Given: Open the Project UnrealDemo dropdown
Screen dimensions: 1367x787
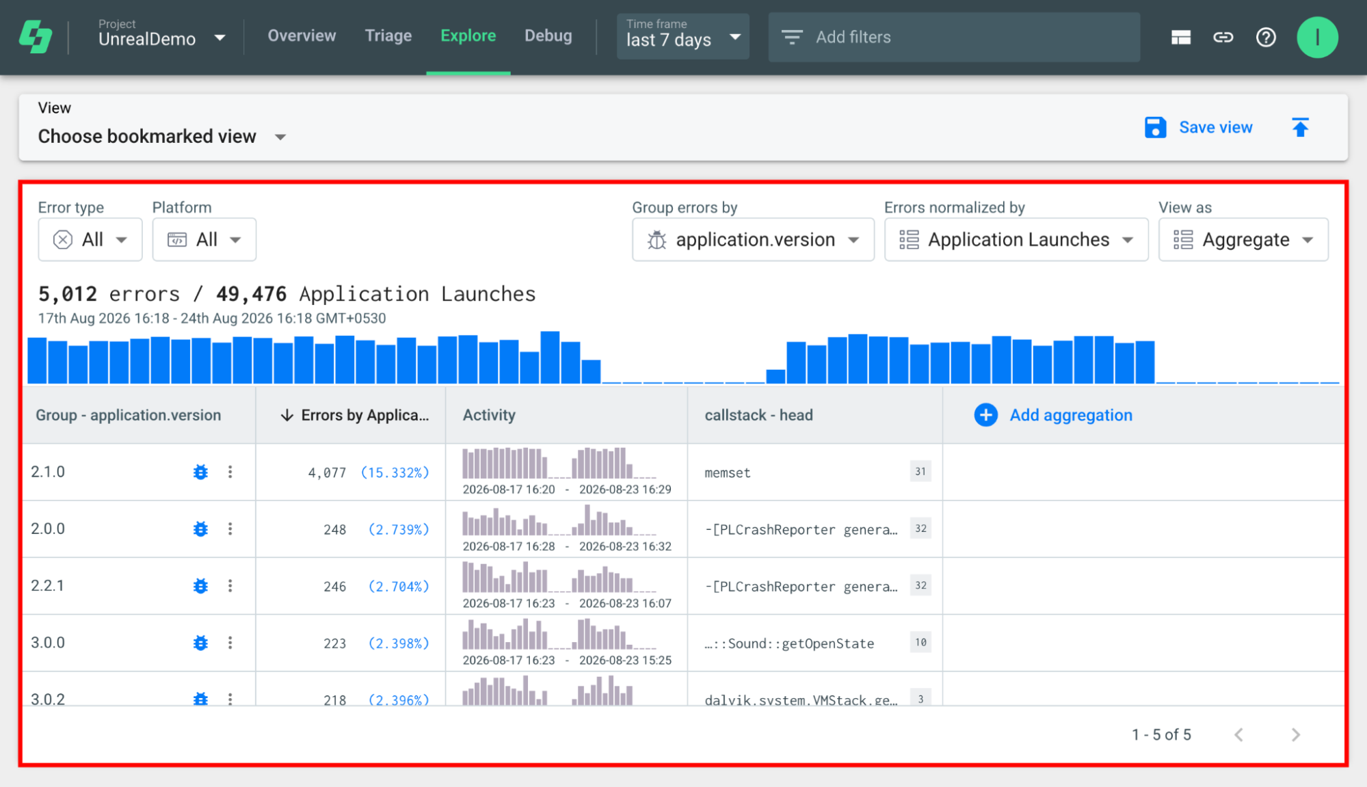Looking at the screenshot, I should tap(161, 34).
